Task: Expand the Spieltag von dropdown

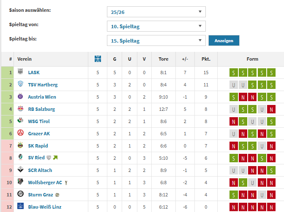Action: click(x=156, y=27)
